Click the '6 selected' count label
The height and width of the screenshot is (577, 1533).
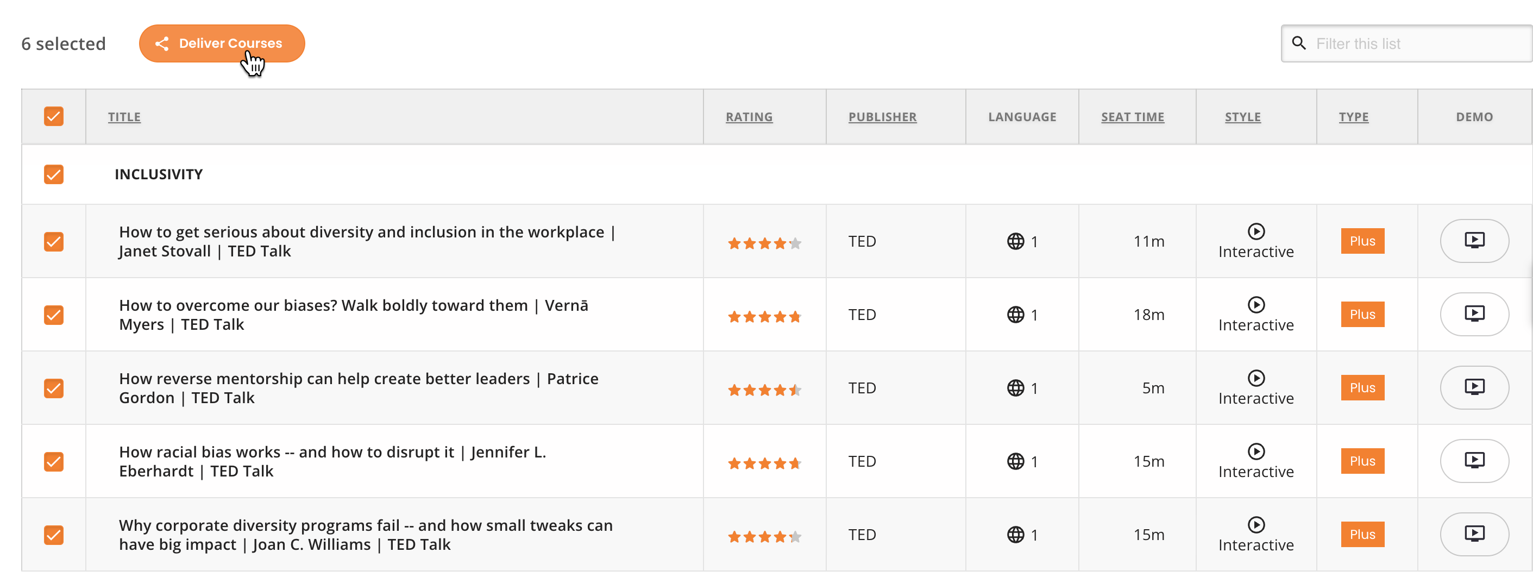(x=64, y=43)
